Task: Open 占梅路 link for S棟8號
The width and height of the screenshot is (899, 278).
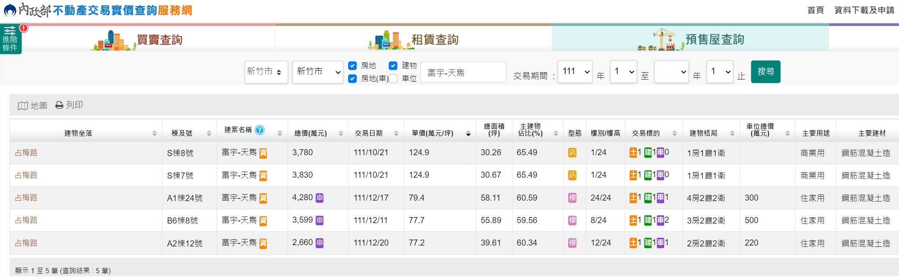Action: click(26, 153)
